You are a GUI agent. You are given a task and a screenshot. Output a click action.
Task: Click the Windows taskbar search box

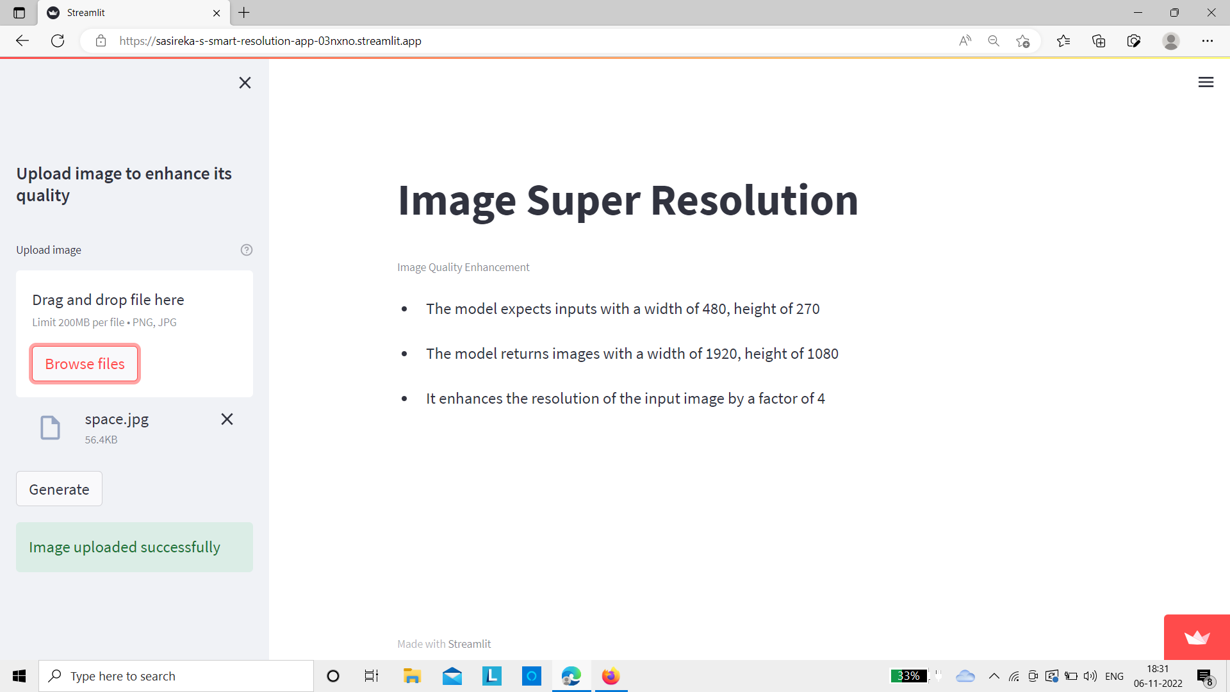(x=176, y=676)
